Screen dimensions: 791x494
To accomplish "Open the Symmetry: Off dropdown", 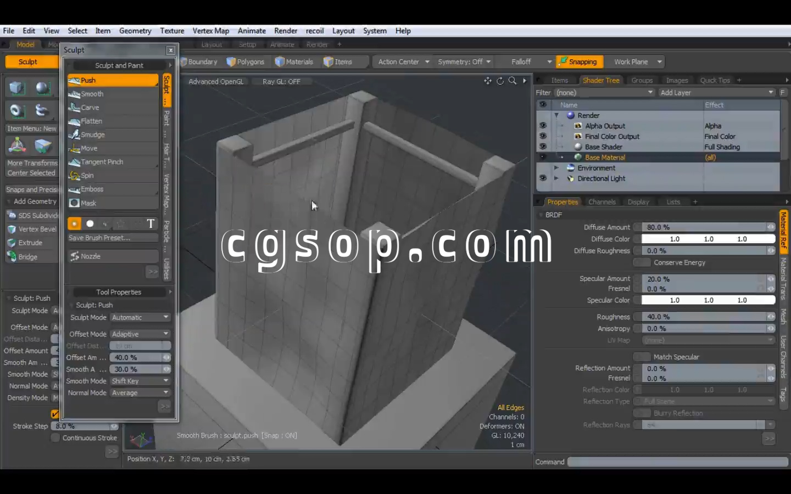I will point(464,61).
